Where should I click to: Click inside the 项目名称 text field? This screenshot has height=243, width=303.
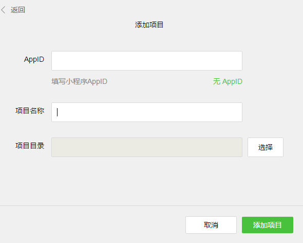pyautogui.click(x=147, y=112)
